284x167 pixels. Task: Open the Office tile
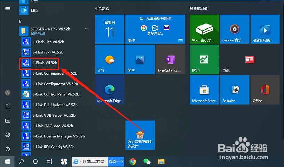tap(265, 90)
